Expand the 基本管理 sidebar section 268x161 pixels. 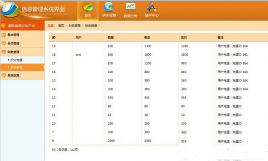pos(22,35)
